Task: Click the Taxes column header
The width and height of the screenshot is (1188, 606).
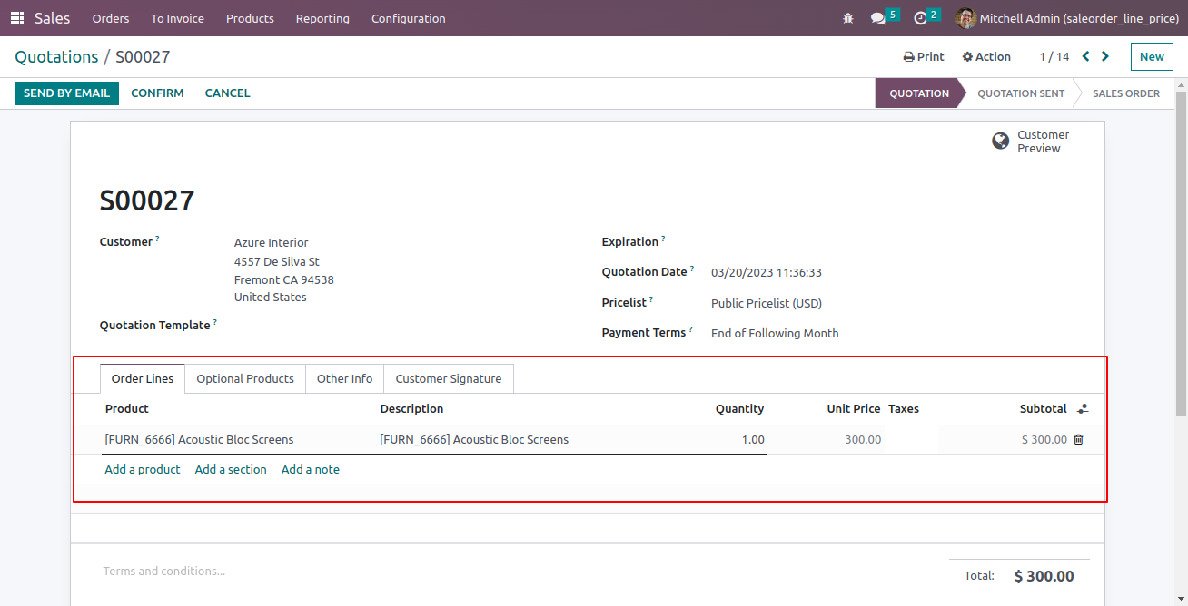Action: click(x=904, y=409)
